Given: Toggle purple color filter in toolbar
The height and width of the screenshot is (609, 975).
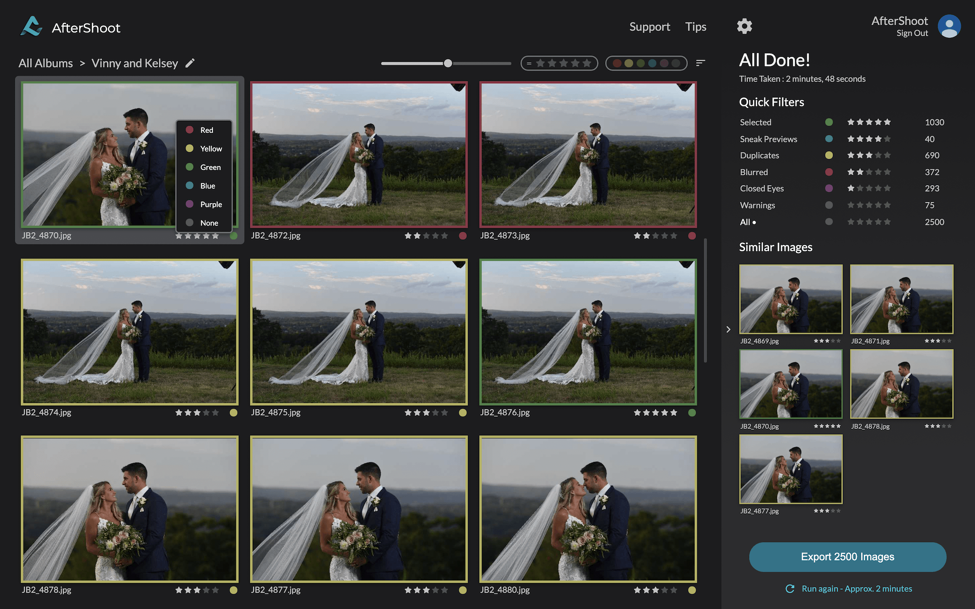Looking at the screenshot, I should (x=664, y=63).
